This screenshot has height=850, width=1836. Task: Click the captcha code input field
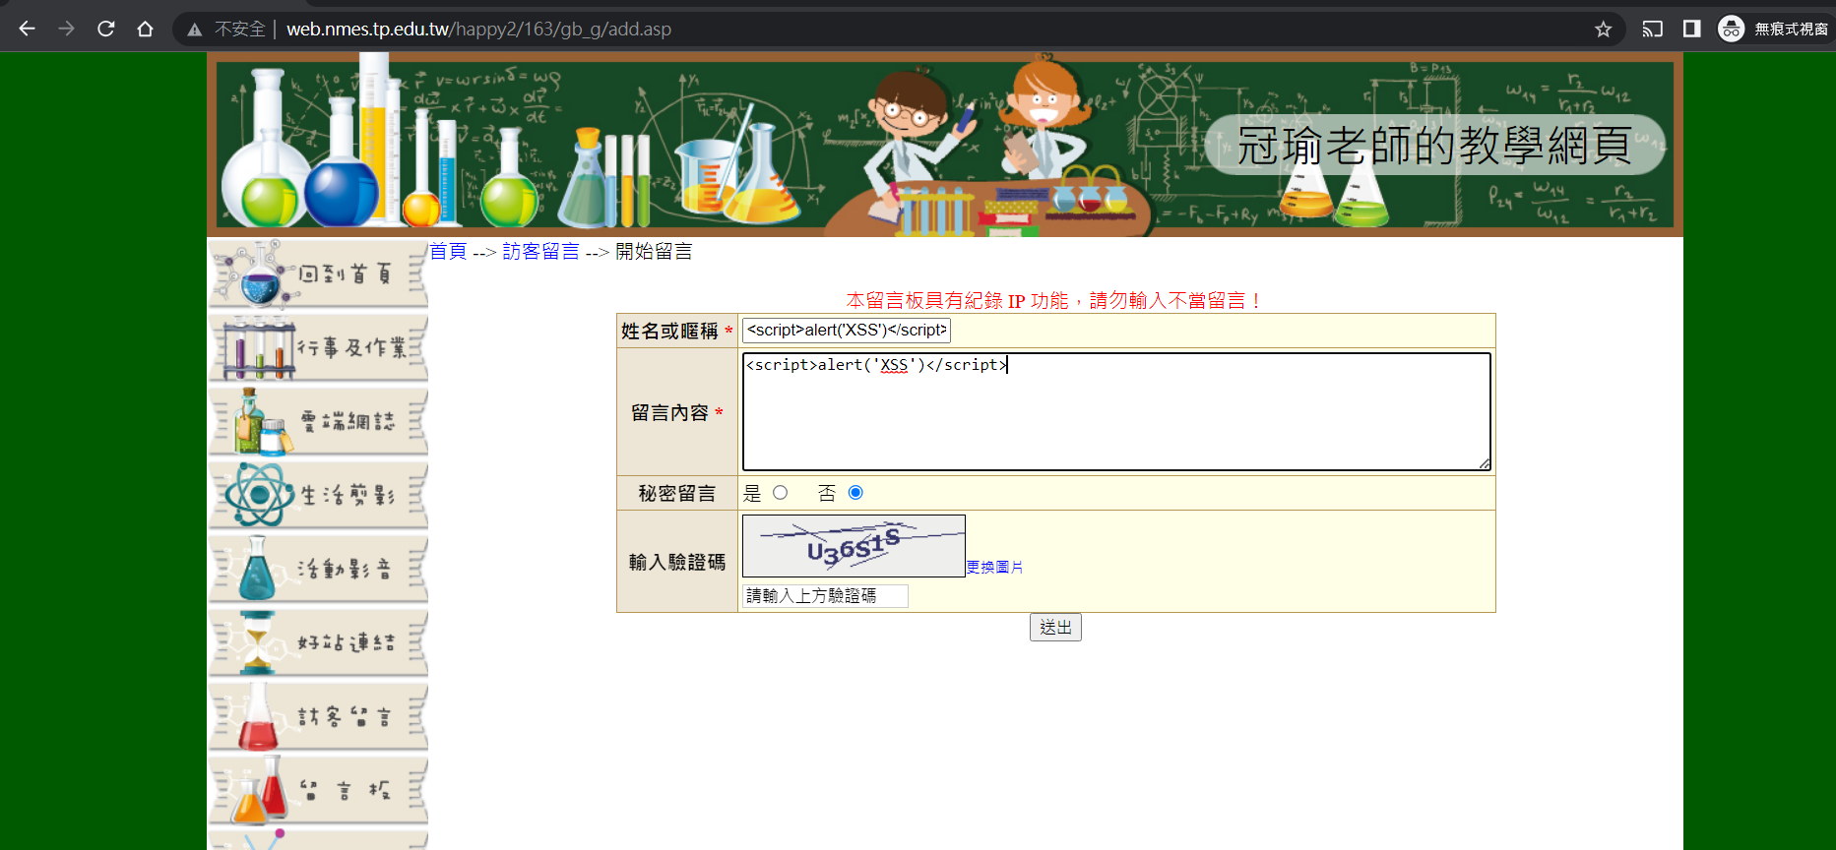[x=825, y=596]
